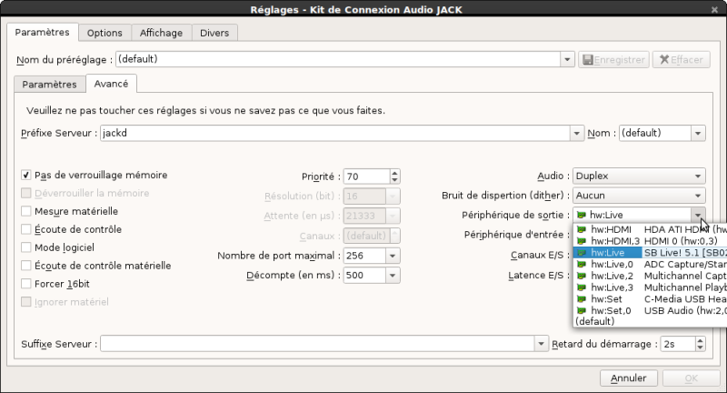Select hw:Live,3 Multichannel Playback entry
This screenshot has width=727, height=393.
pyautogui.click(x=651, y=287)
